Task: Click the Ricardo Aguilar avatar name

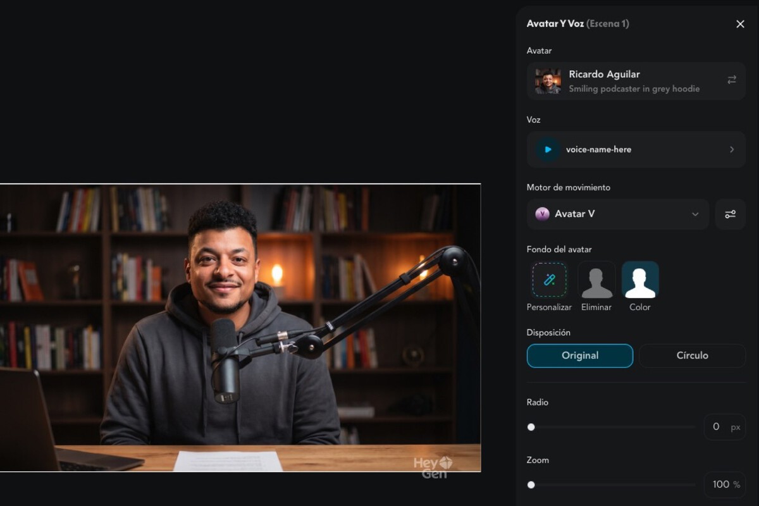Action: [604, 74]
